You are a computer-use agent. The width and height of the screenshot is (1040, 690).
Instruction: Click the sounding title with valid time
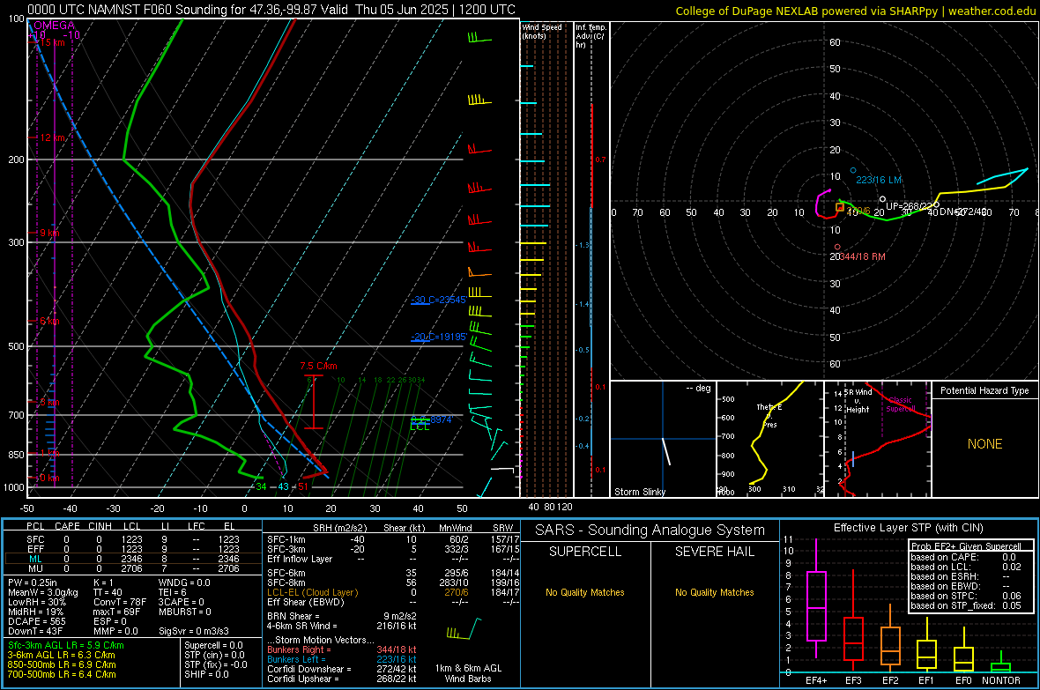pos(271,10)
